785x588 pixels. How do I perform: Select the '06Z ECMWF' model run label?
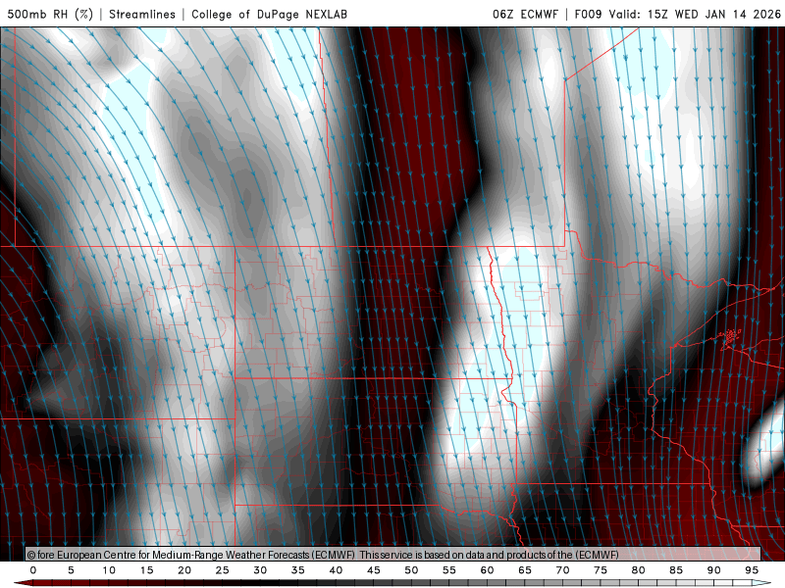point(525,14)
